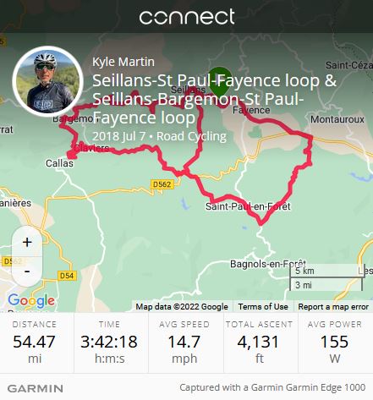
Task: Select the Total Ascent 4,131 ft stat
Action: 259,343
